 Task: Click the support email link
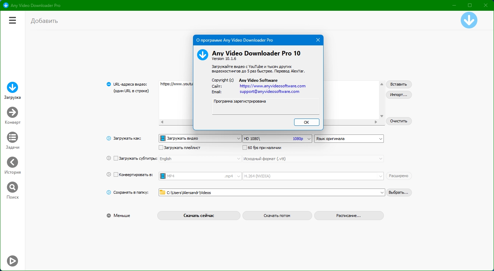point(270,91)
